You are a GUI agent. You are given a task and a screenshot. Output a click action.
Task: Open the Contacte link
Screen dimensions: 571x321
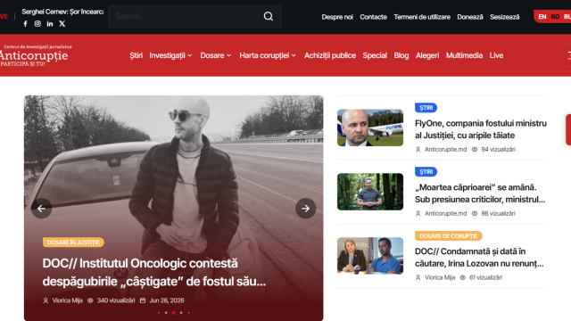point(373,17)
